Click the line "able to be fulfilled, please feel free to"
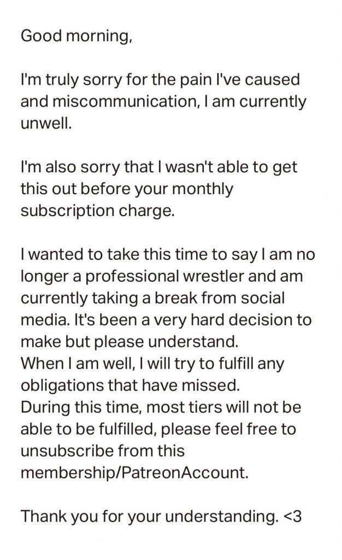This screenshot has height=560, width=342. pos(158,429)
